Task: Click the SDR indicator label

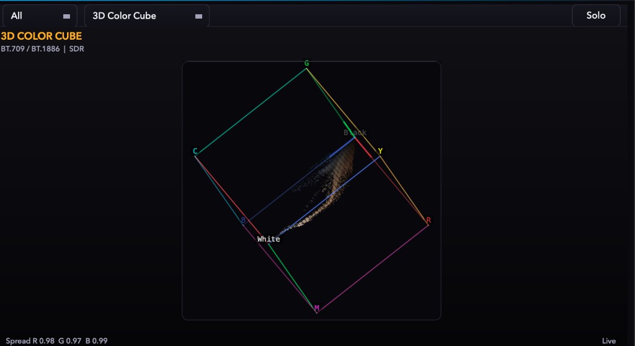Action: (76, 48)
